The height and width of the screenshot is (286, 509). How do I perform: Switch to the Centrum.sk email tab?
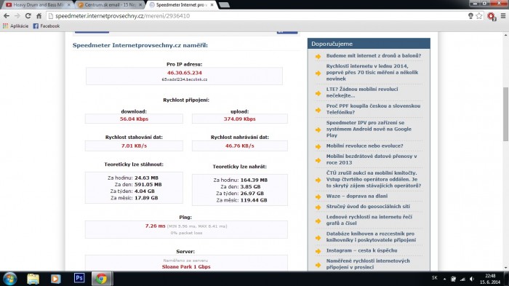coord(110,5)
